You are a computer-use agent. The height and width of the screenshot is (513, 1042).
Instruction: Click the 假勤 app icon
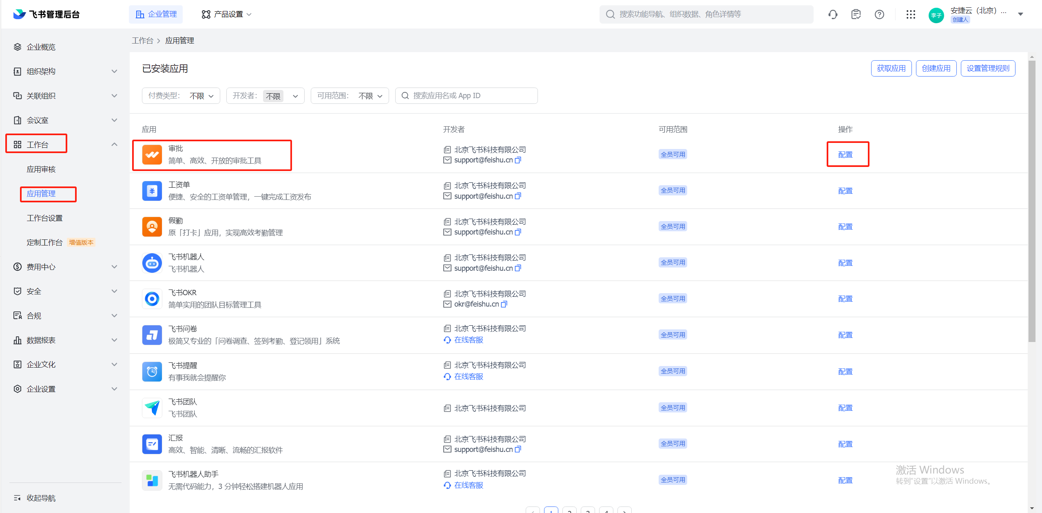[152, 227]
